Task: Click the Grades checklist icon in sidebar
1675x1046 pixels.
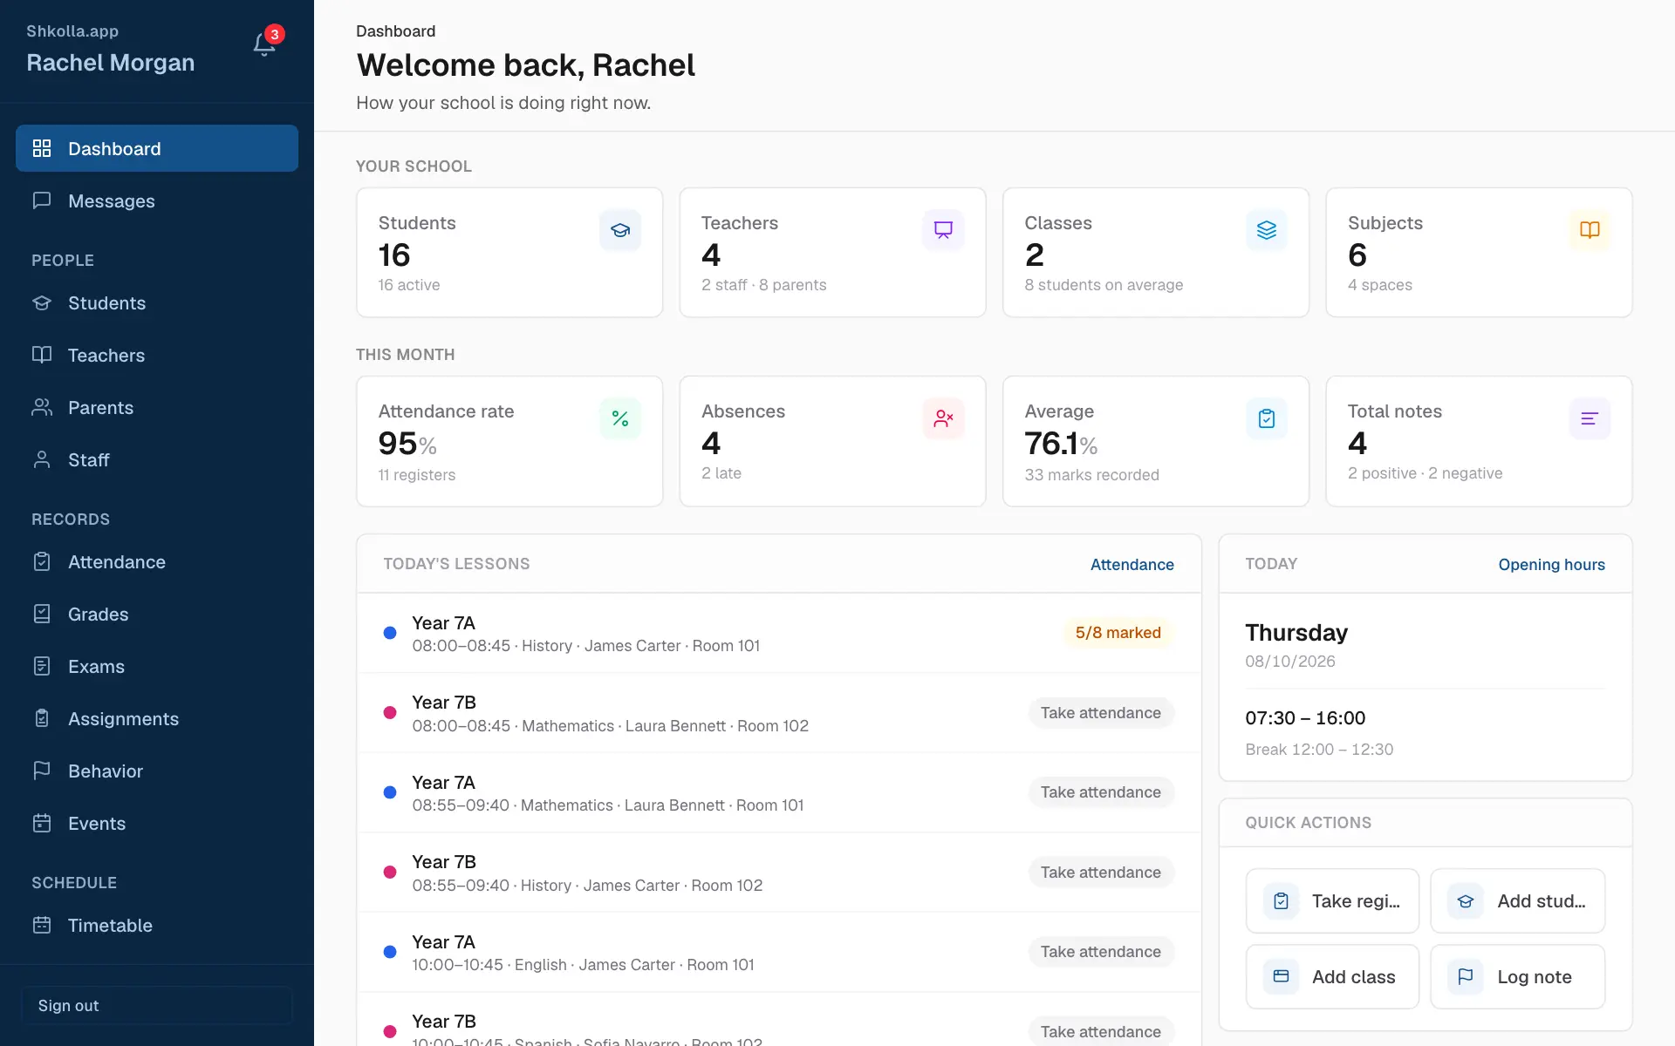Action: (42, 614)
